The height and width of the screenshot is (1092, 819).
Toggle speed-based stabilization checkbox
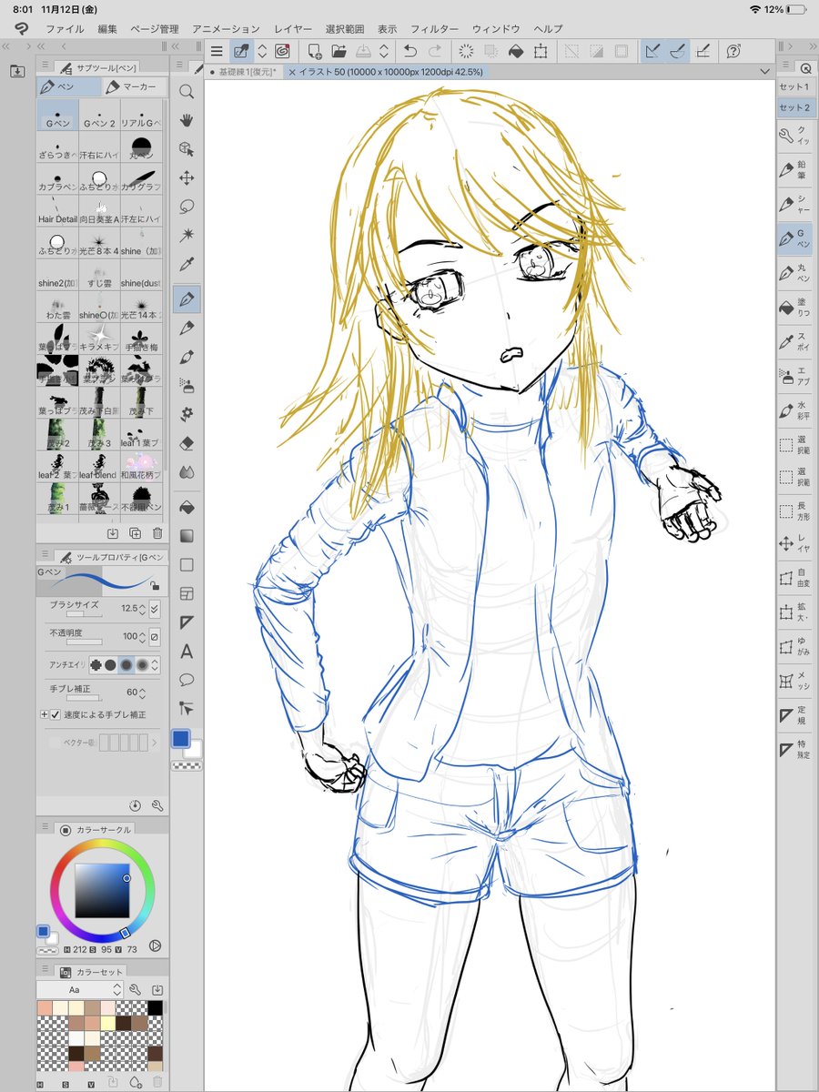click(x=56, y=714)
